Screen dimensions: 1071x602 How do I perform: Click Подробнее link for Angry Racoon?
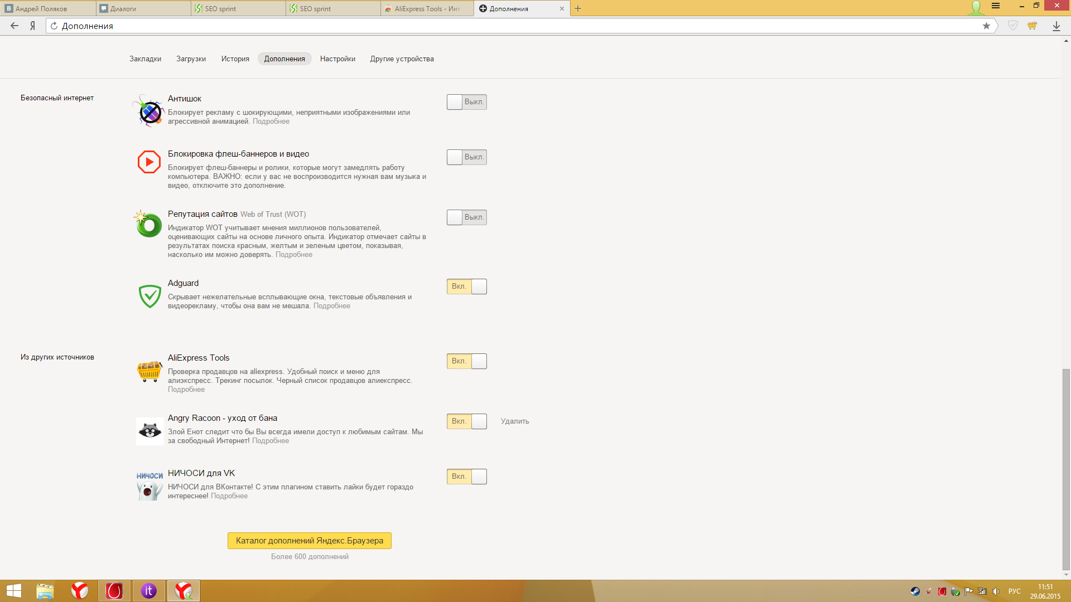[x=270, y=441]
